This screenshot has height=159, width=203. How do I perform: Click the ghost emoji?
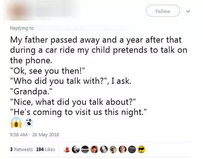pos(28,123)
